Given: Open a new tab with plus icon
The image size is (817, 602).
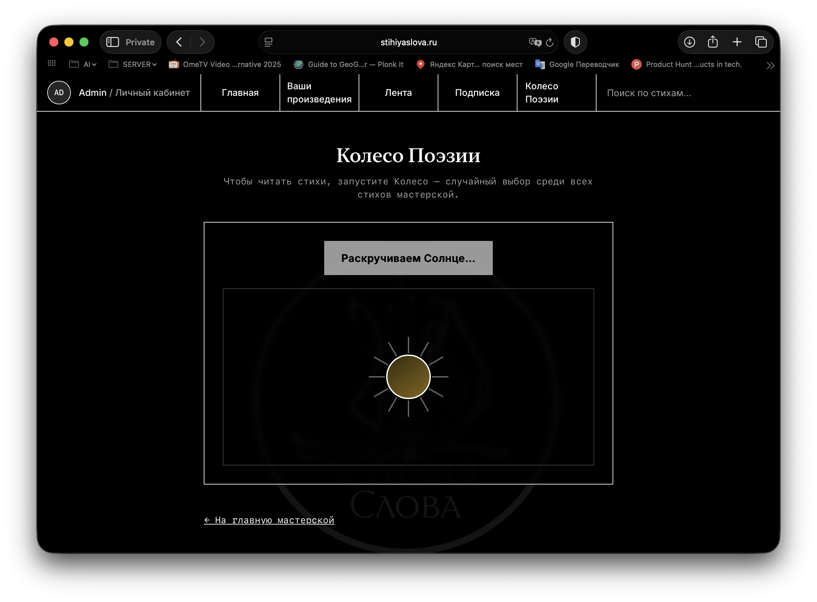Looking at the screenshot, I should 737,42.
